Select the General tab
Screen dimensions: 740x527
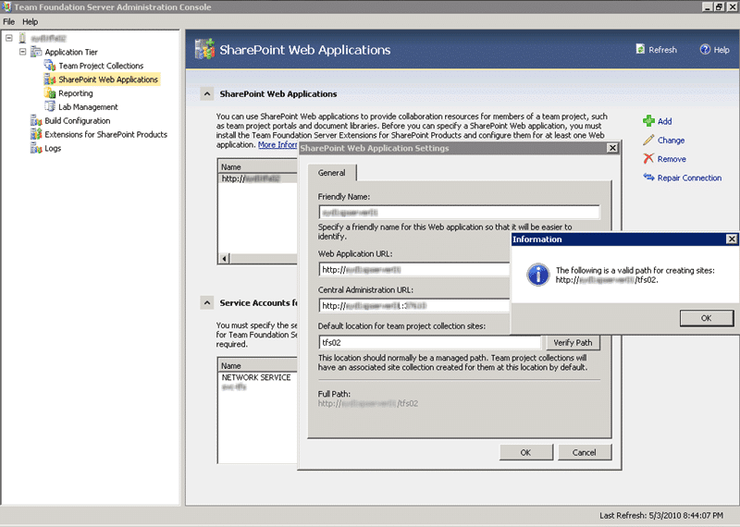[331, 173]
